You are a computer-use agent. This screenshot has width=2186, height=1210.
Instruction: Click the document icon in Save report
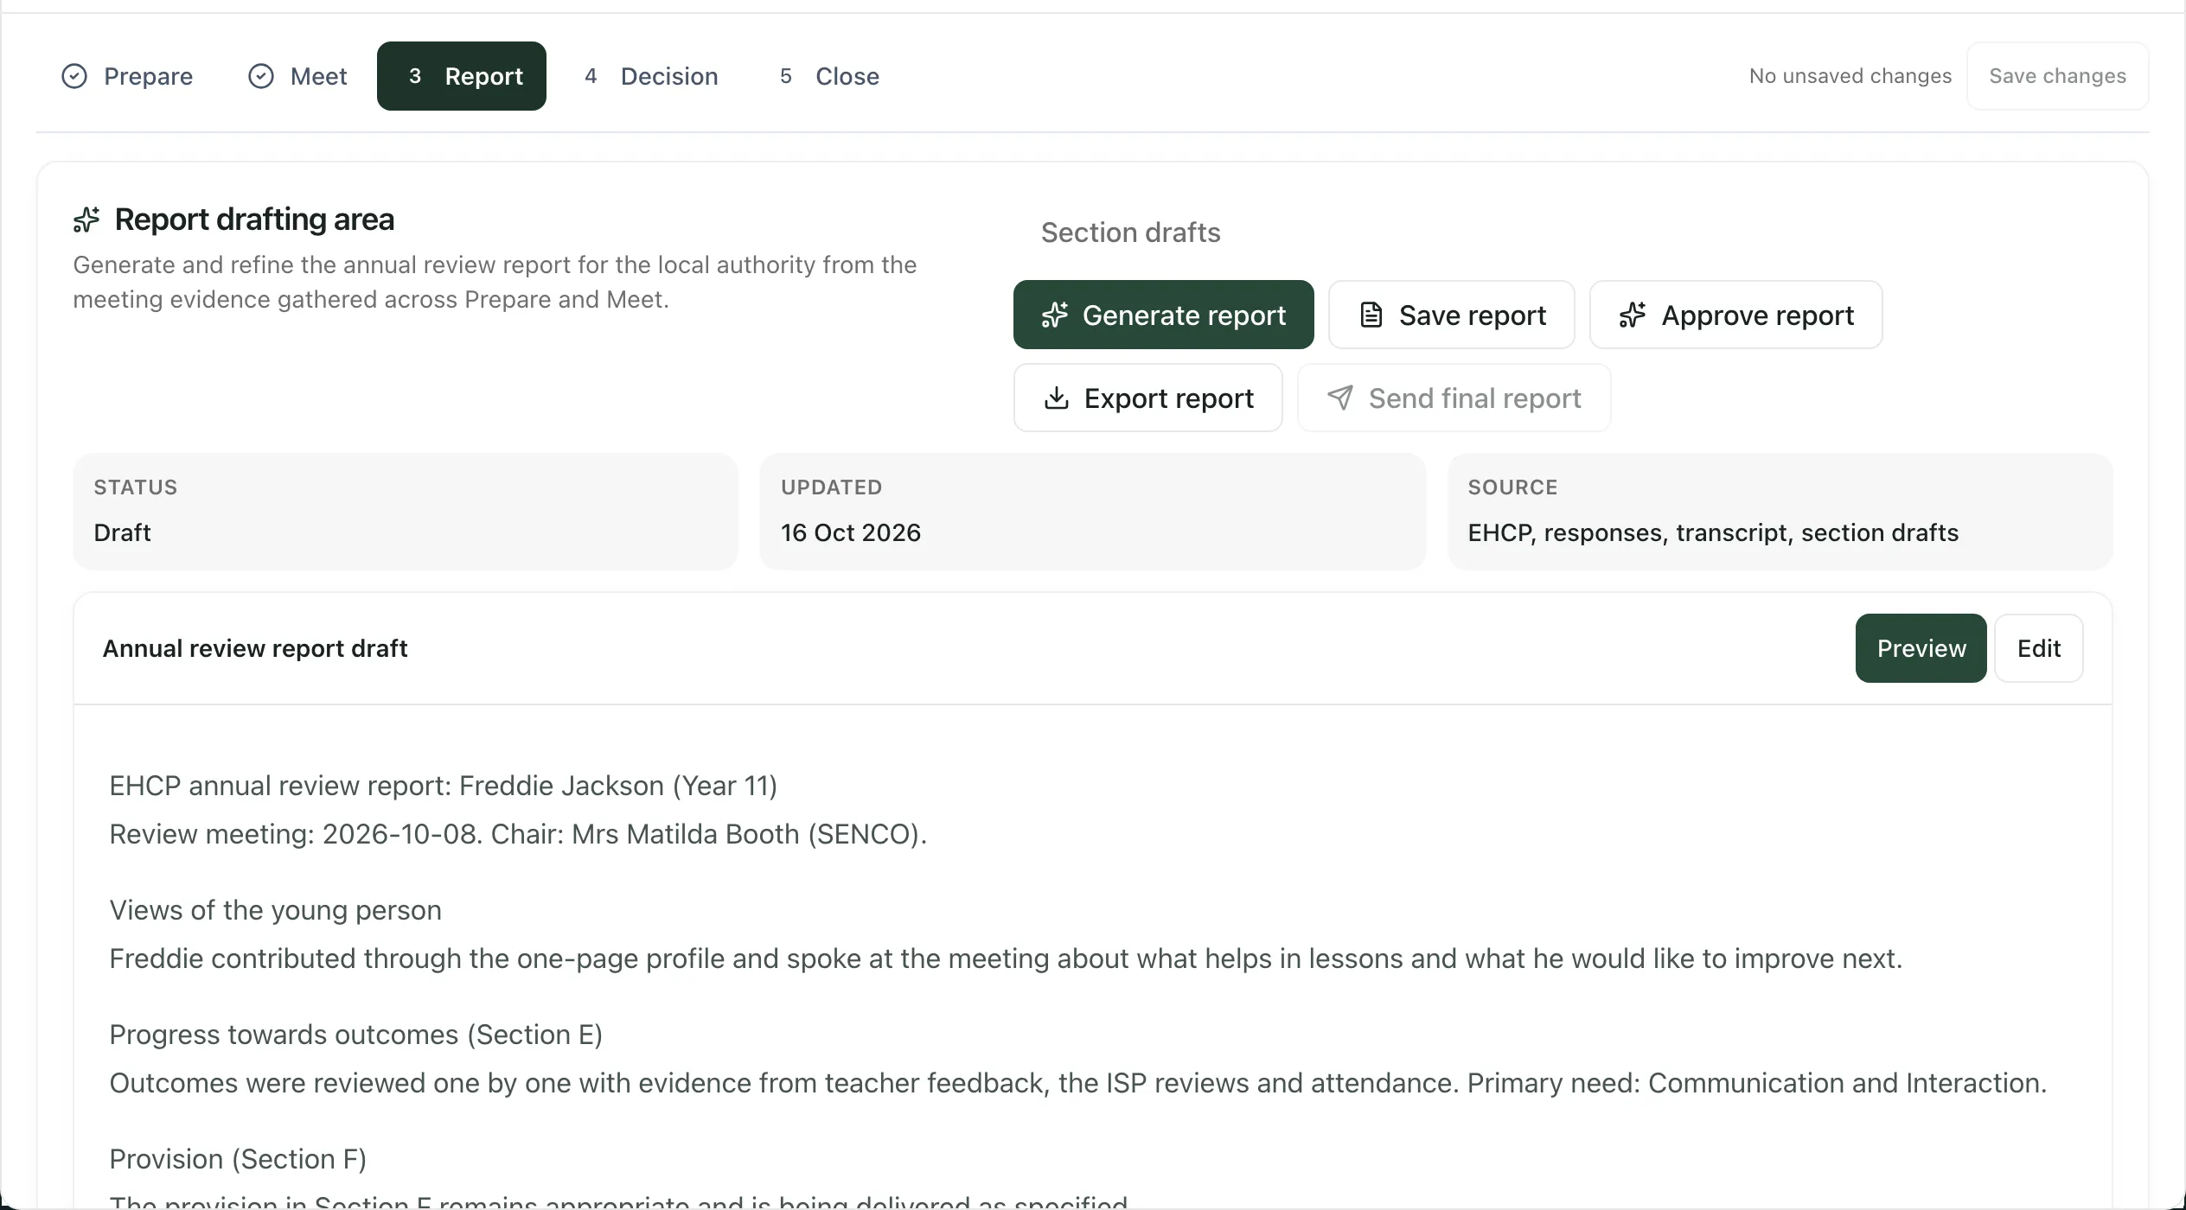[1371, 315]
